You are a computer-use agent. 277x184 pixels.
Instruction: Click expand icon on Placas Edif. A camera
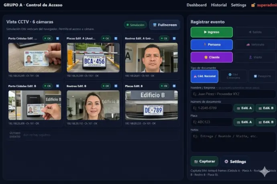[116, 39]
